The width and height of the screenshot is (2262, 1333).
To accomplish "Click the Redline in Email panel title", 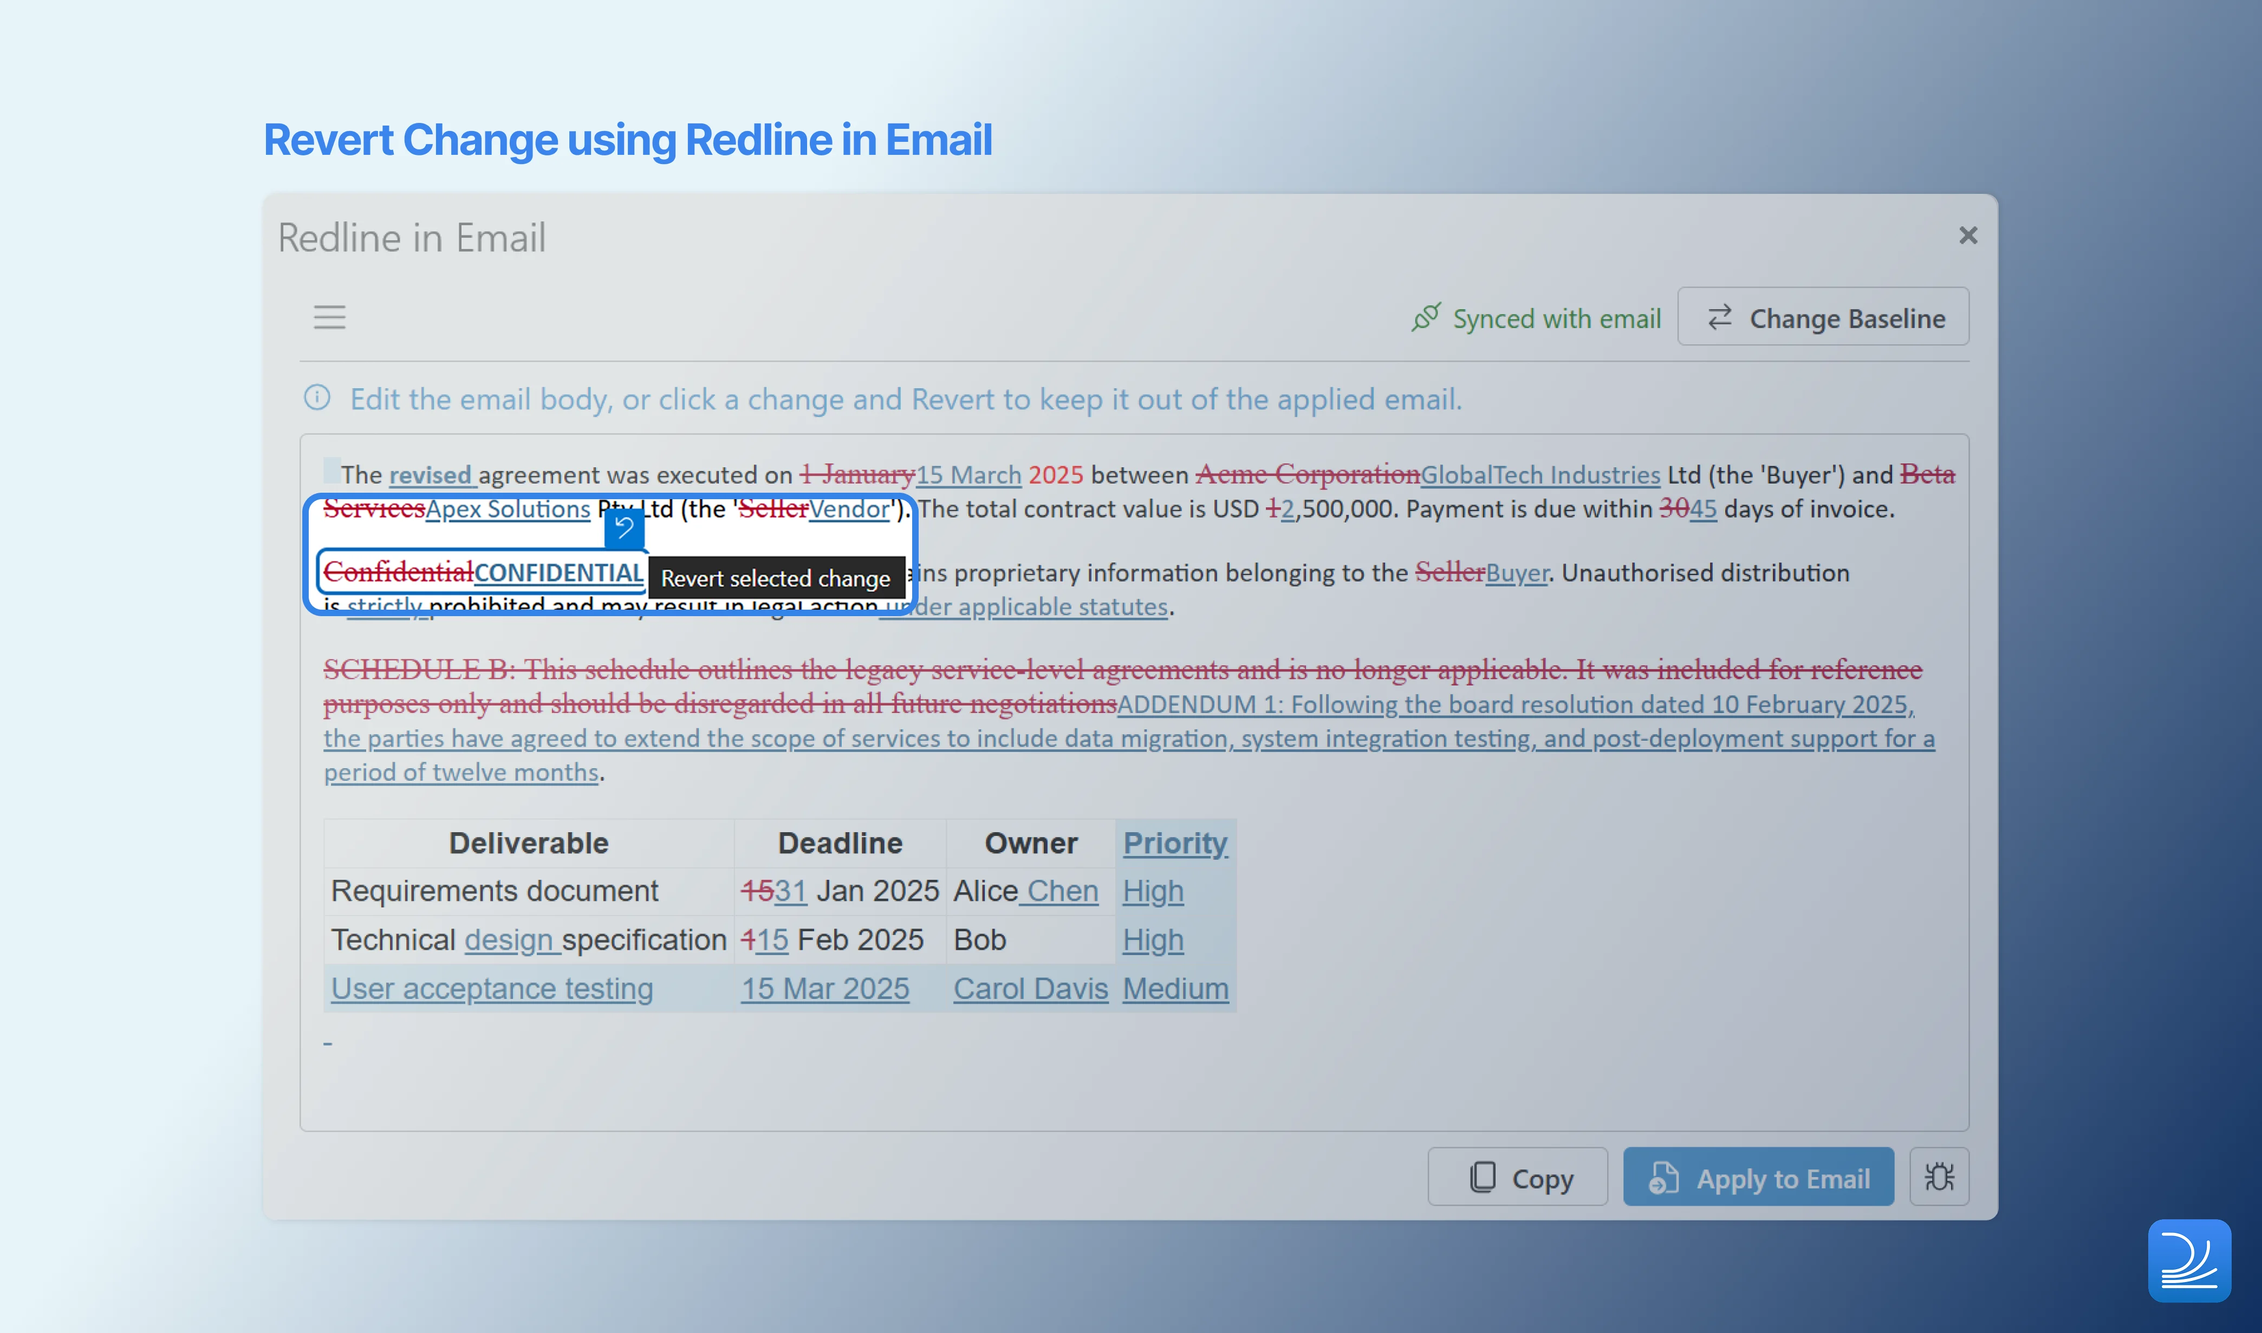I will click(x=411, y=238).
